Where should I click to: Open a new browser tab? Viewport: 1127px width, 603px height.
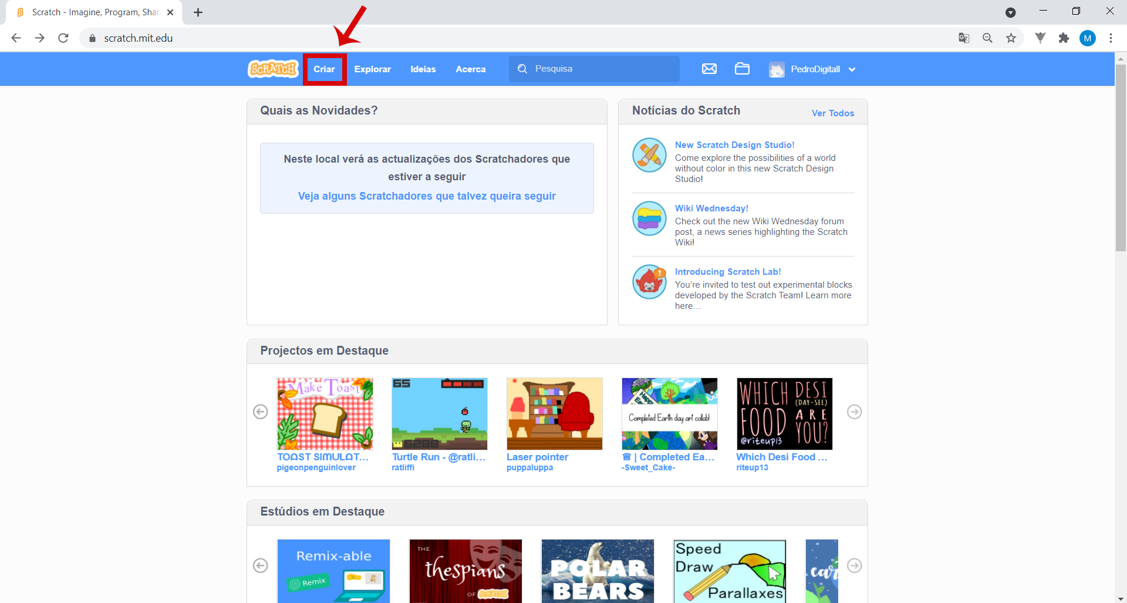pyautogui.click(x=198, y=12)
